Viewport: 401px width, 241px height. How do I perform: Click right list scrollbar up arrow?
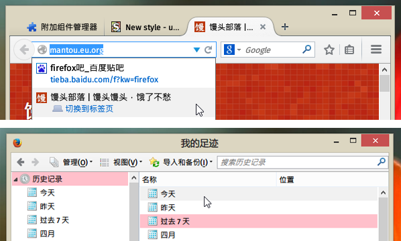(383, 193)
